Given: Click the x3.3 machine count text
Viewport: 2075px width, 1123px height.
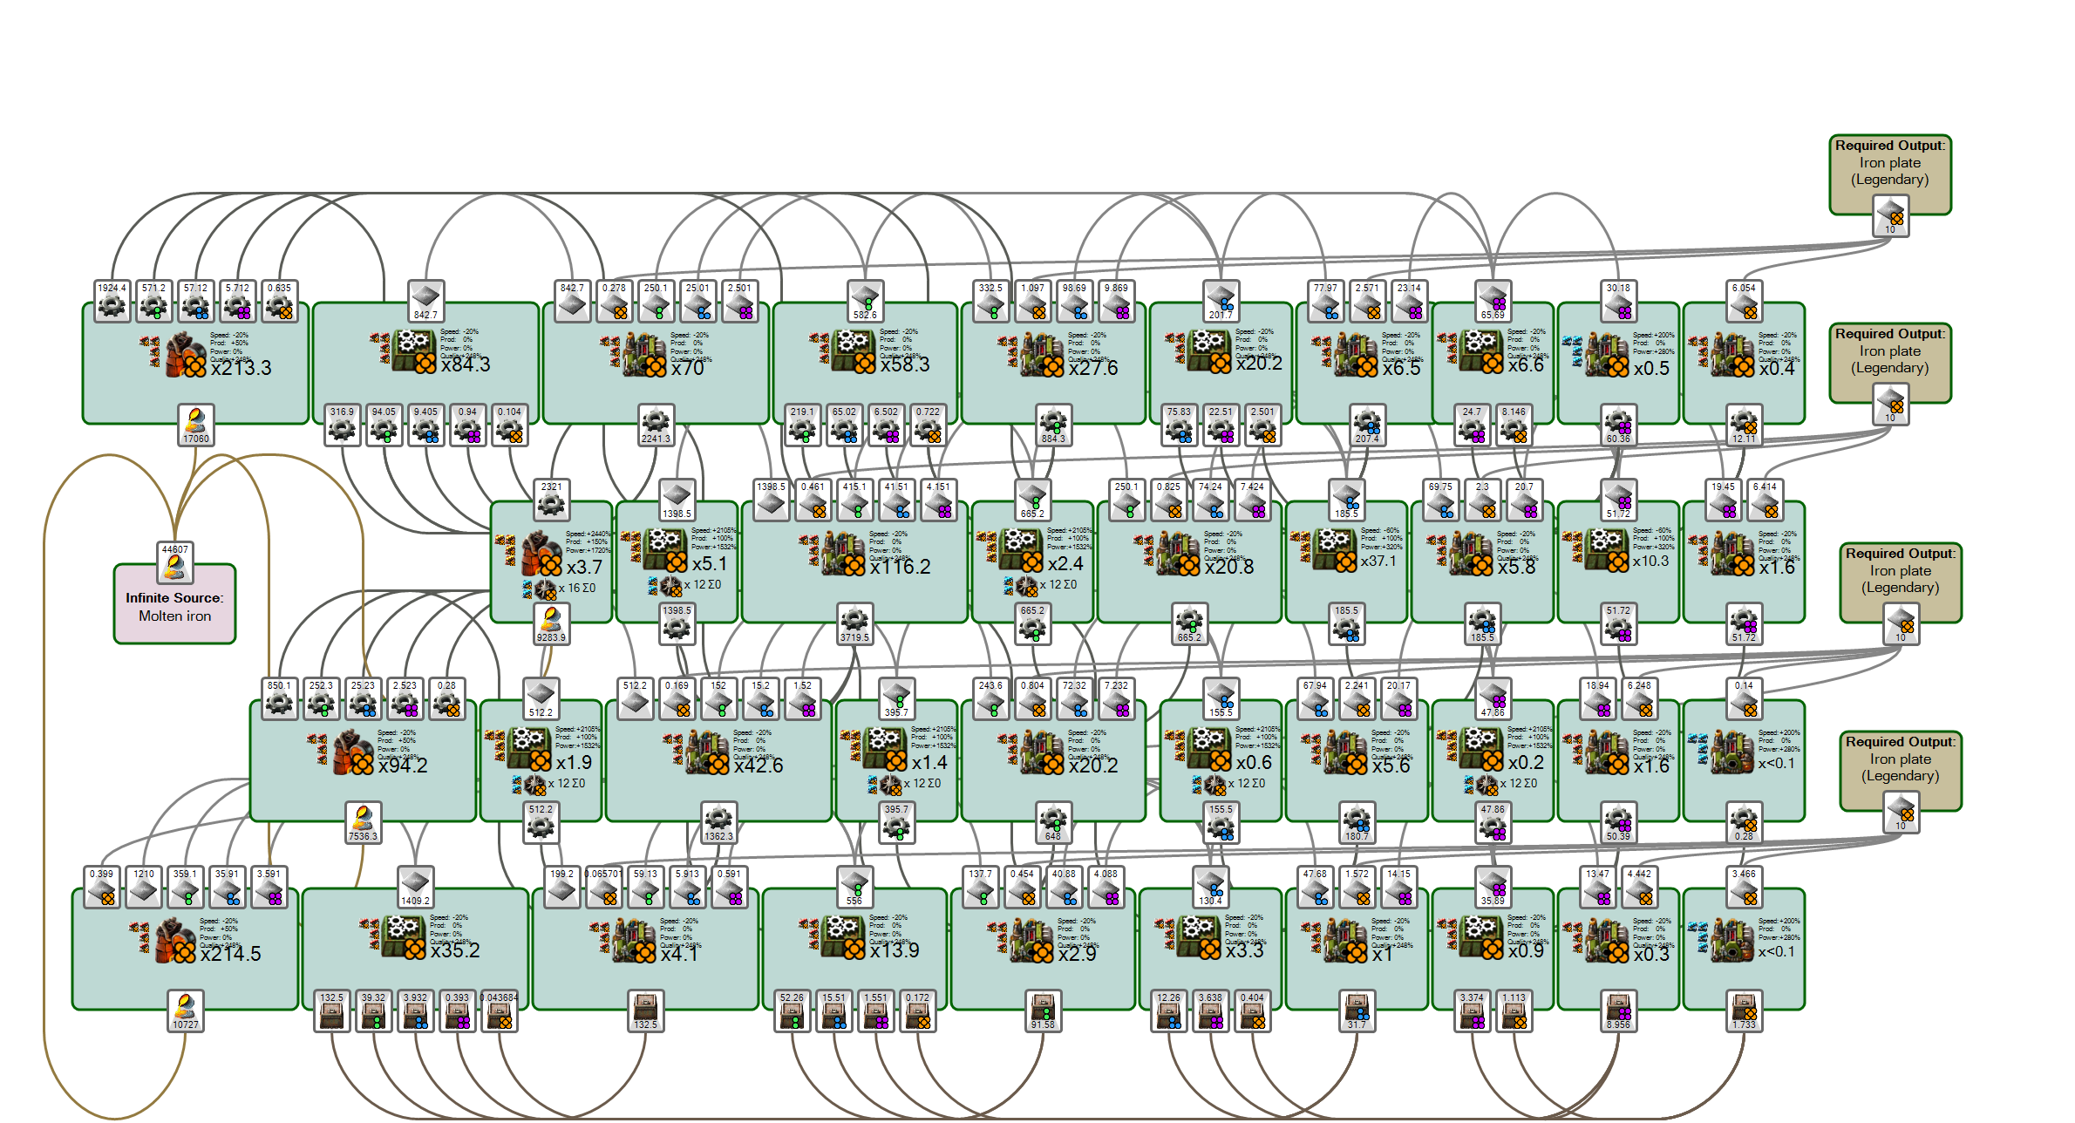Looking at the screenshot, I should click(x=1244, y=950).
